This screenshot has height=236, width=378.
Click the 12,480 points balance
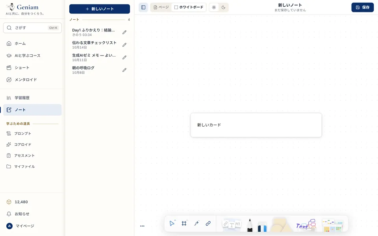[x=32, y=202]
